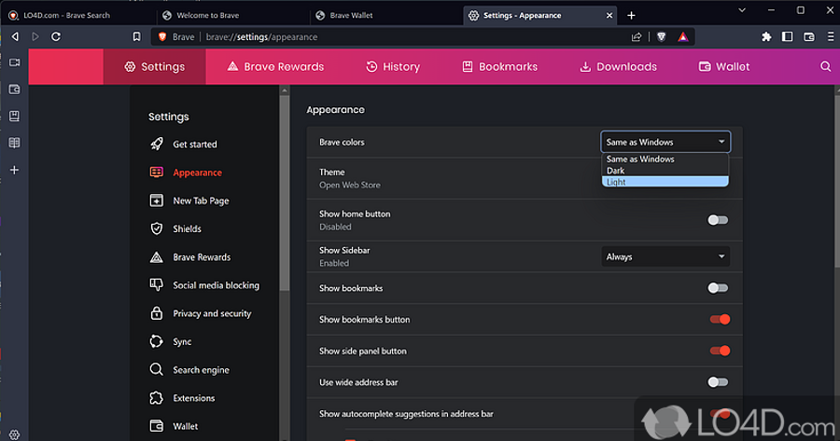Disable Show bookmarks button switch

click(720, 320)
